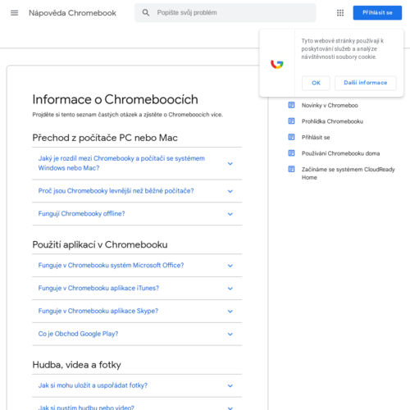Click article icon beside Prohlídka Chromebooku
This screenshot has height=410, width=410.
point(291,121)
